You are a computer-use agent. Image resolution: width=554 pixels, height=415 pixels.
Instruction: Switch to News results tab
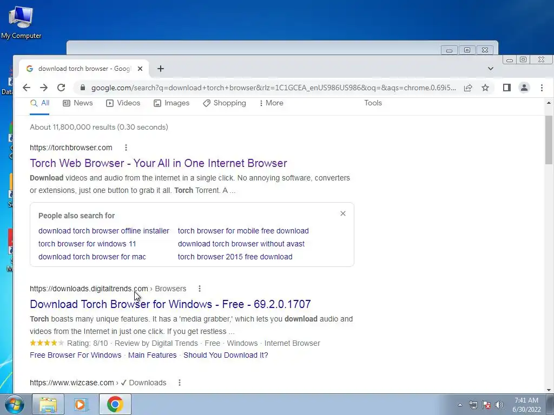tap(78, 103)
